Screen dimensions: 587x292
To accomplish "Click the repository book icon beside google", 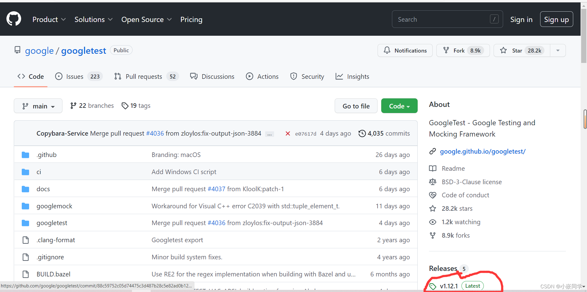I will click(x=17, y=50).
